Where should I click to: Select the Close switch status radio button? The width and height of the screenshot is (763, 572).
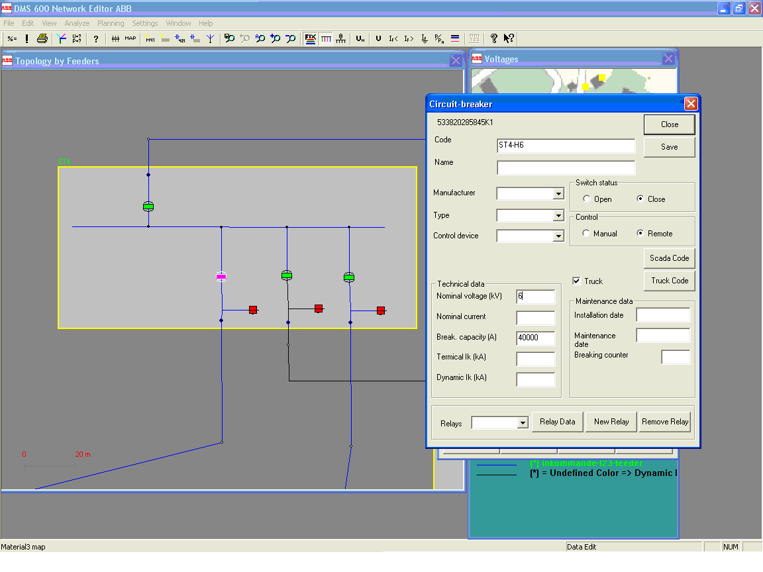coord(640,199)
